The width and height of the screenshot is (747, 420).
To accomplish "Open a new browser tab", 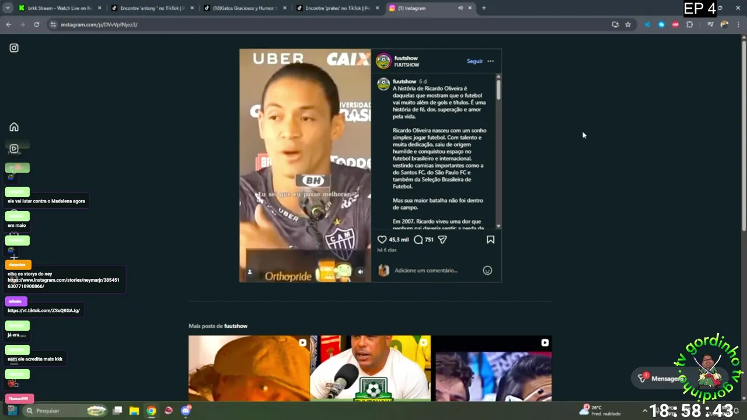I will [x=484, y=8].
